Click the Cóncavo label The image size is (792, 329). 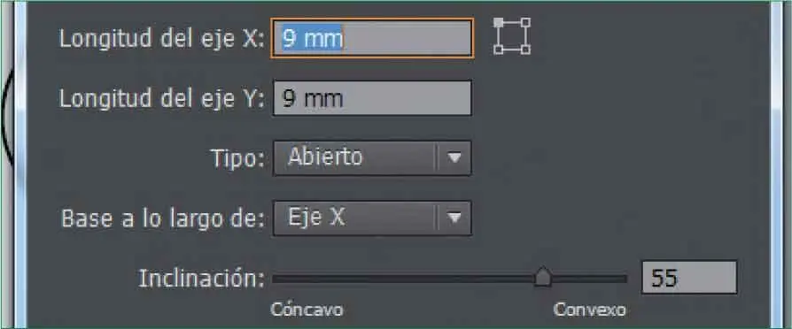coord(307,310)
